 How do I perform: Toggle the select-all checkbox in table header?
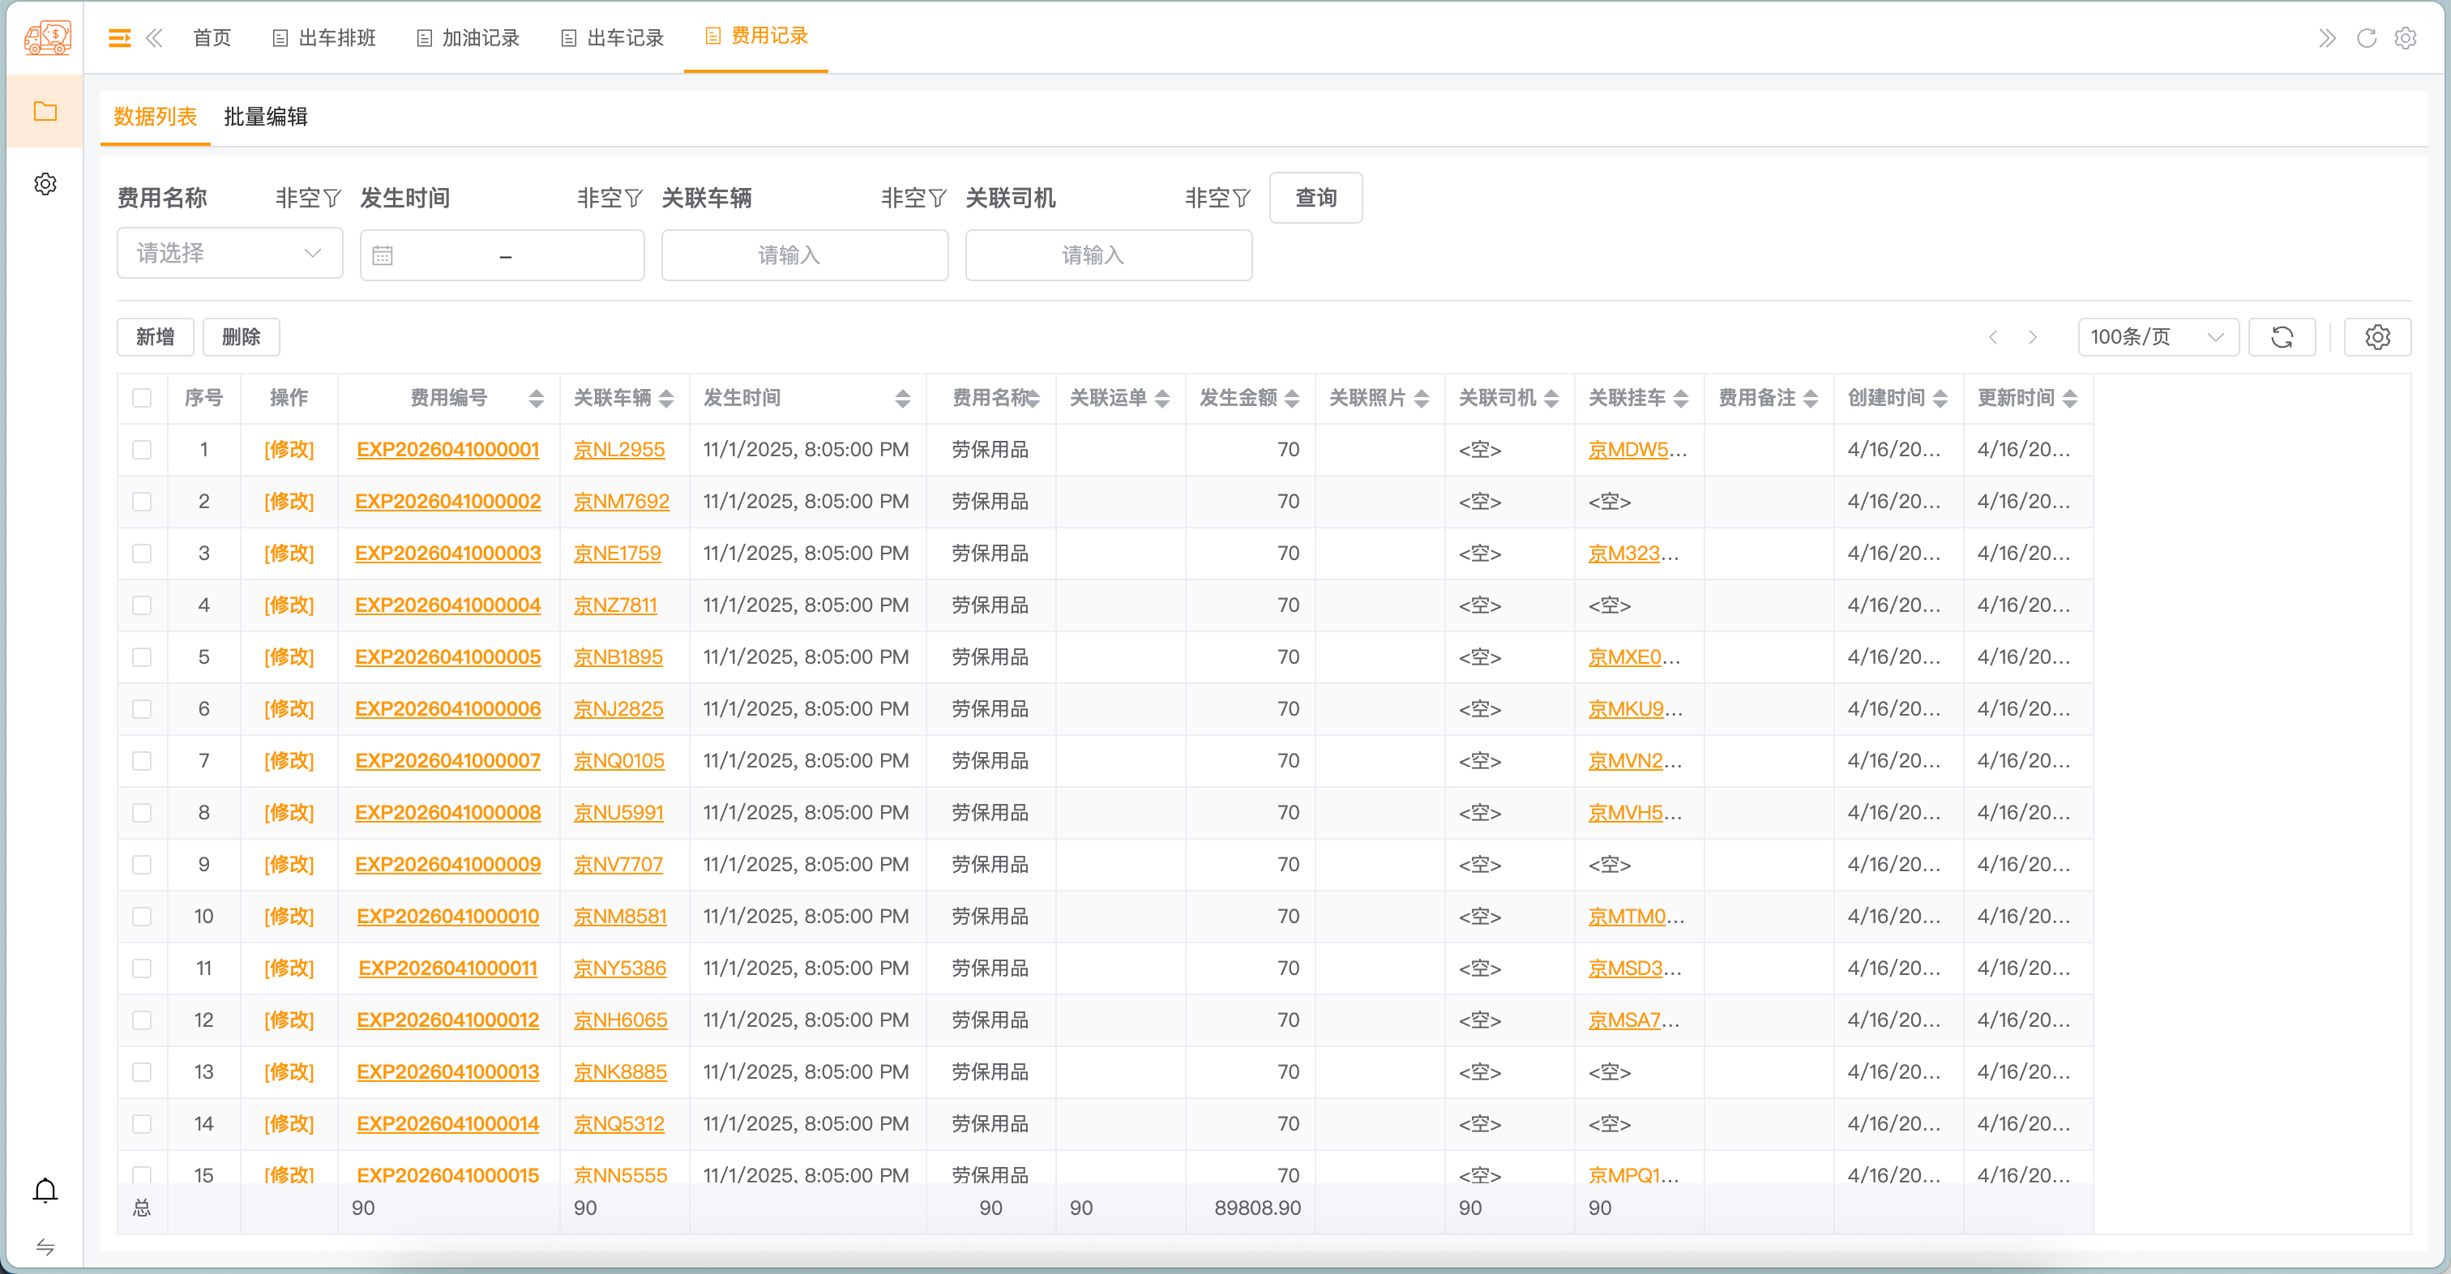(x=142, y=398)
